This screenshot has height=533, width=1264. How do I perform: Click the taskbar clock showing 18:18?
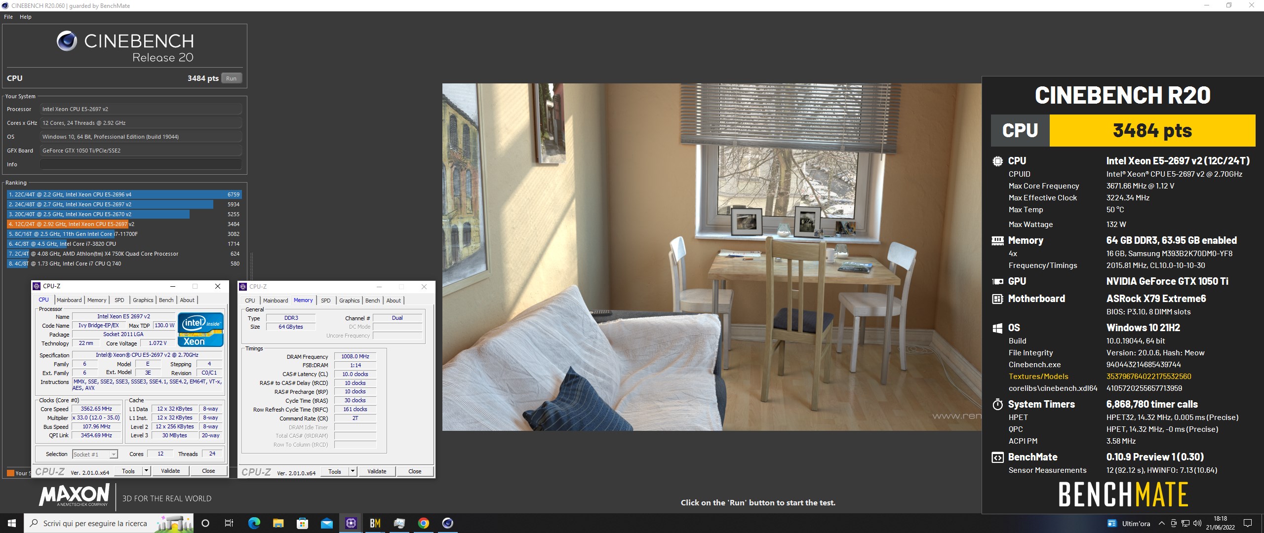pyautogui.click(x=1220, y=523)
